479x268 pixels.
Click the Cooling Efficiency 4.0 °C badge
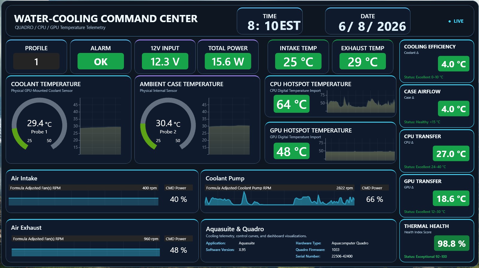[x=454, y=64]
